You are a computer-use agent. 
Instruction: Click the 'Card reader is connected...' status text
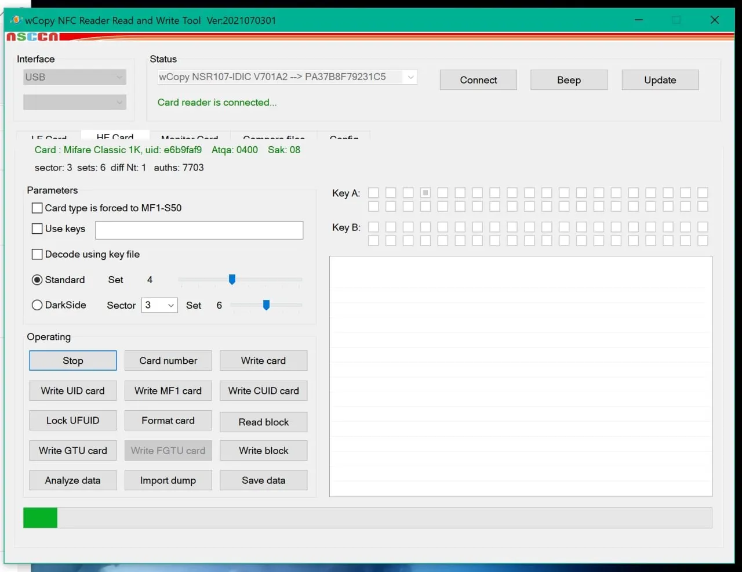(x=217, y=103)
